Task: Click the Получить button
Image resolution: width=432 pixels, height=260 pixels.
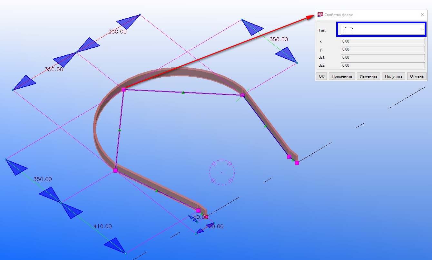Action: point(394,76)
